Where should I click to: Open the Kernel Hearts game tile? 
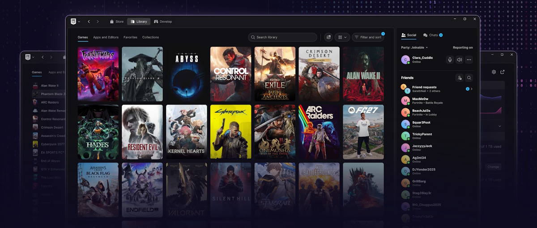(187, 132)
